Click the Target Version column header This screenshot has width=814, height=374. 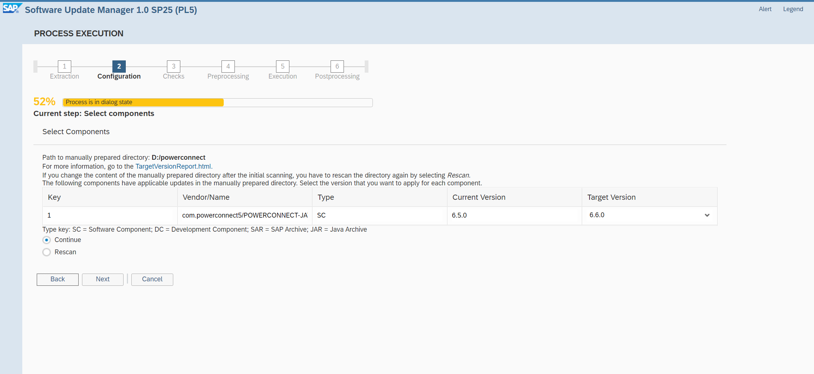(x=611, y=198)
